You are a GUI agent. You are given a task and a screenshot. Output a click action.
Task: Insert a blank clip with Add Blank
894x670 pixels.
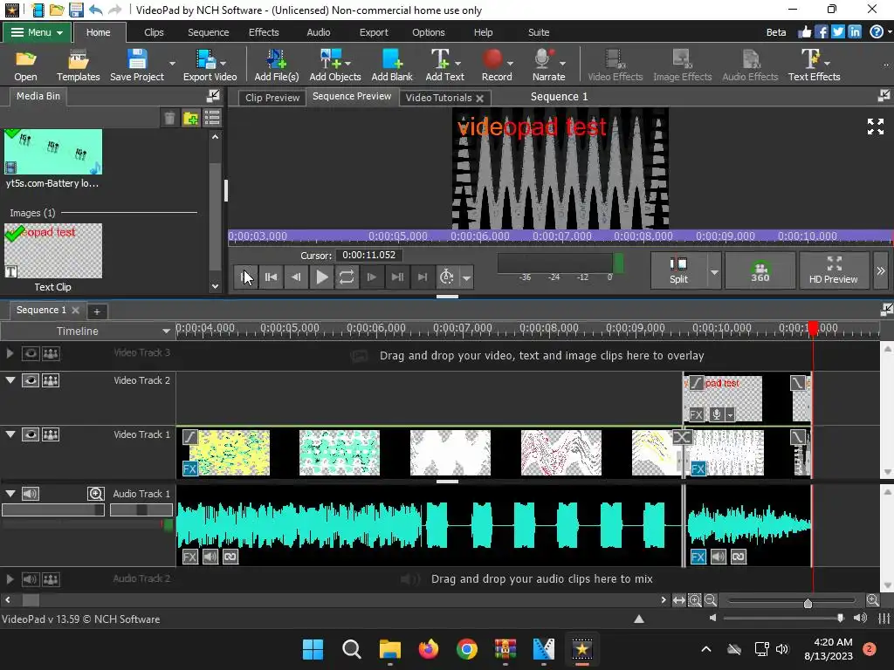tap(392, 65)
